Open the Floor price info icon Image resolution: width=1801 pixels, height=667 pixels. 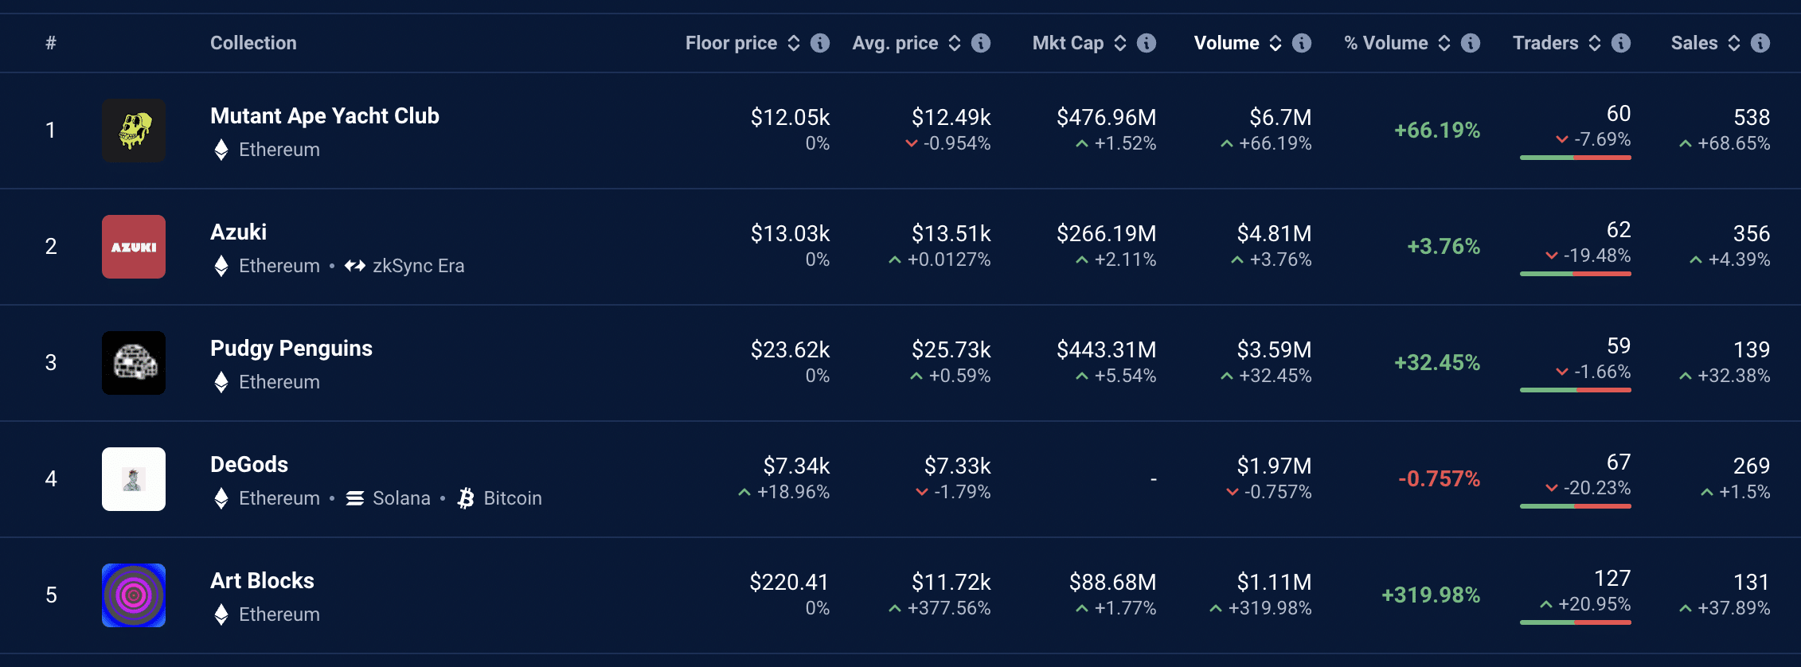pos(820,43)
